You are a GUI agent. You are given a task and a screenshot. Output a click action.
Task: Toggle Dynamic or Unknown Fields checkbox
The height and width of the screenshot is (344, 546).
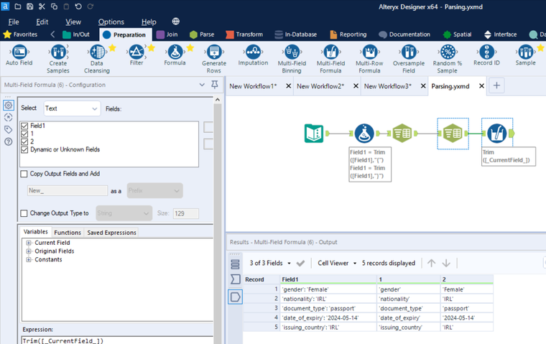click(24, 149)
